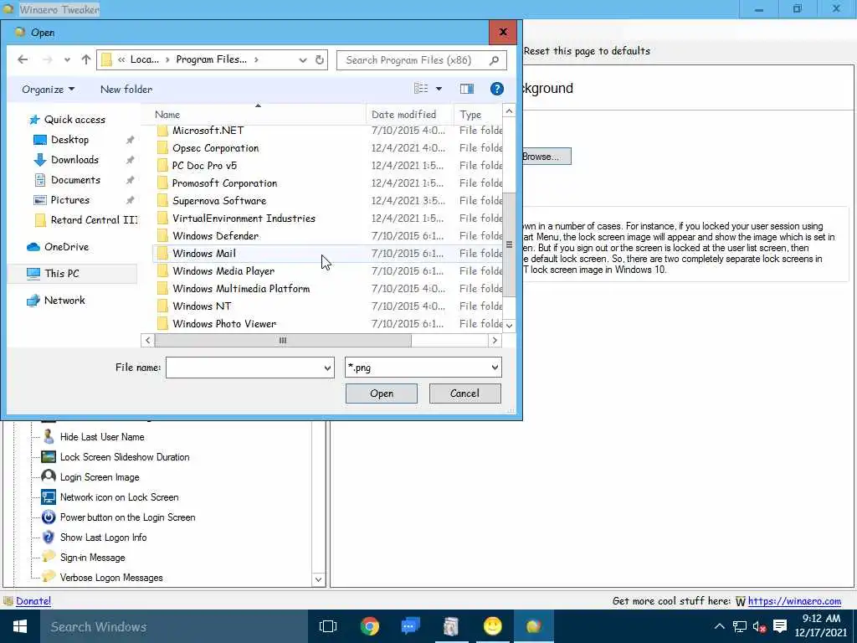Open the Organize menu
This screenshot has width=857, height=643.
pos(48,89)
